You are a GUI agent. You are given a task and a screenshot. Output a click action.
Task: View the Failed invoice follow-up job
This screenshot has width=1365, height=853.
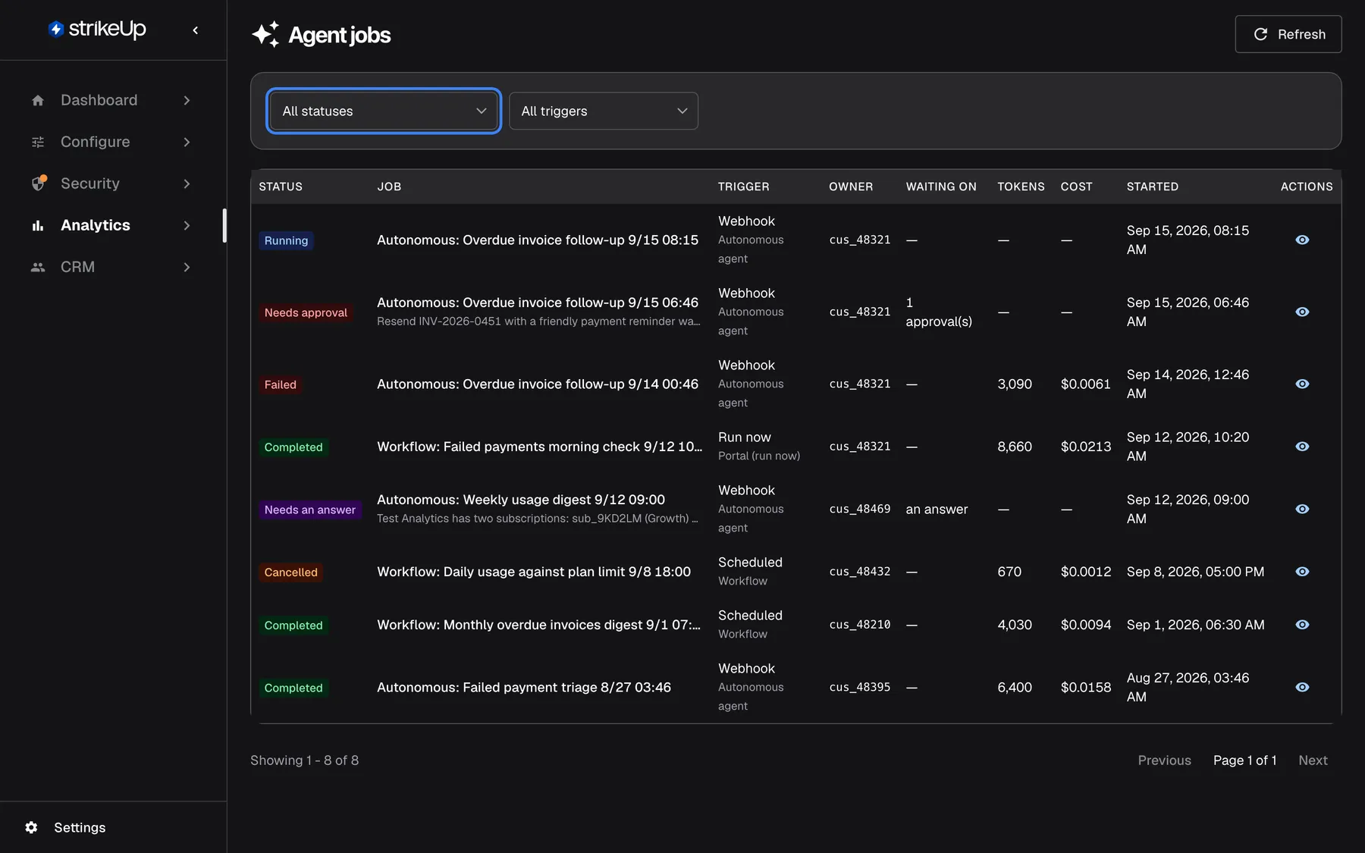[1302, 384]
